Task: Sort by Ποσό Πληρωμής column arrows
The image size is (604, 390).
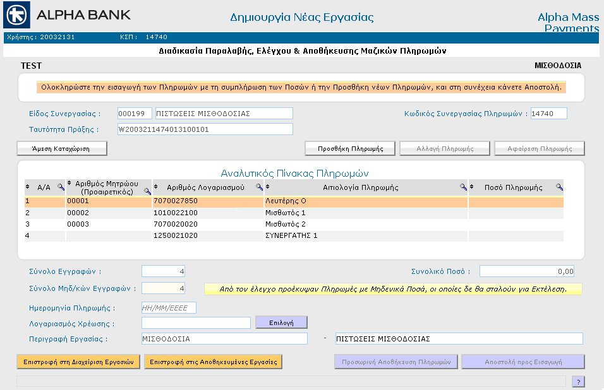Action: click(471, 187)
